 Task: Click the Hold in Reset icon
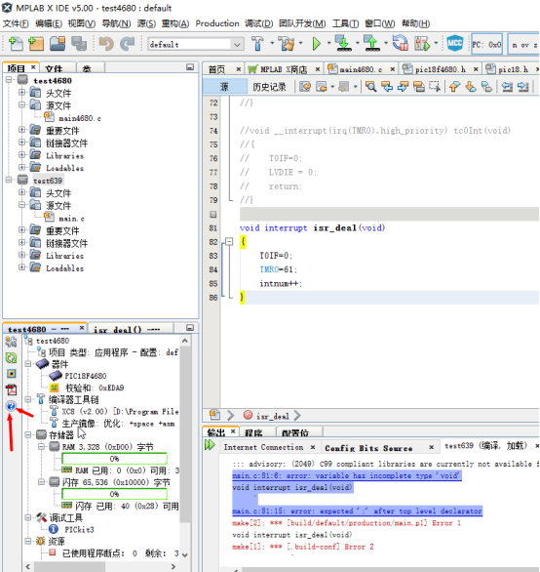click(401, 44)
